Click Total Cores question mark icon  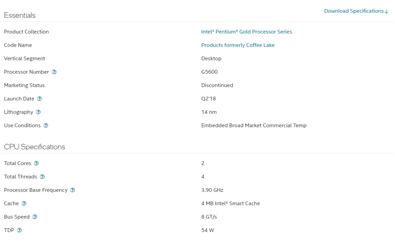[36, 163]
